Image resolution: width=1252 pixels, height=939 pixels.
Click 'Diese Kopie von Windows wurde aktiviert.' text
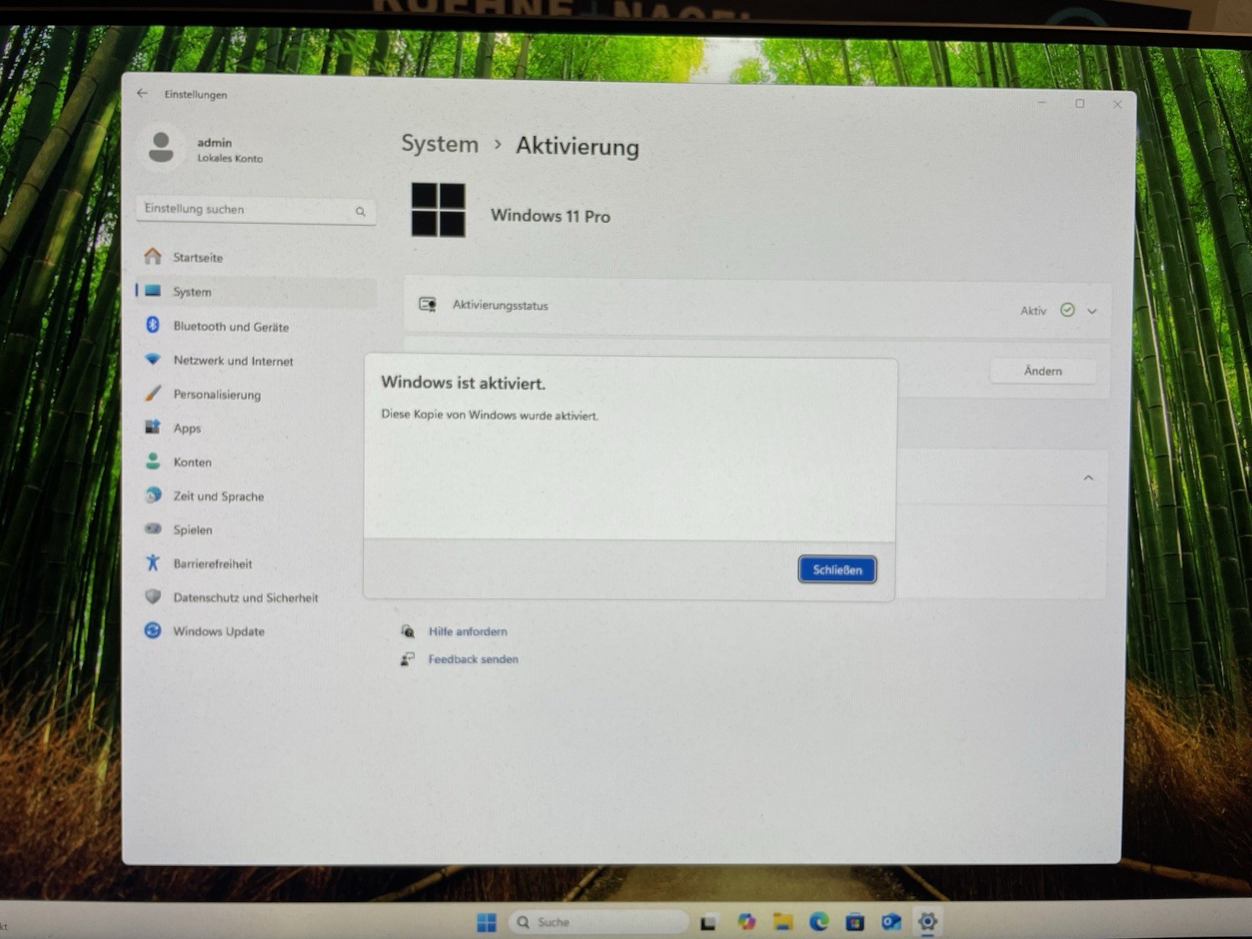pos(490,415)
